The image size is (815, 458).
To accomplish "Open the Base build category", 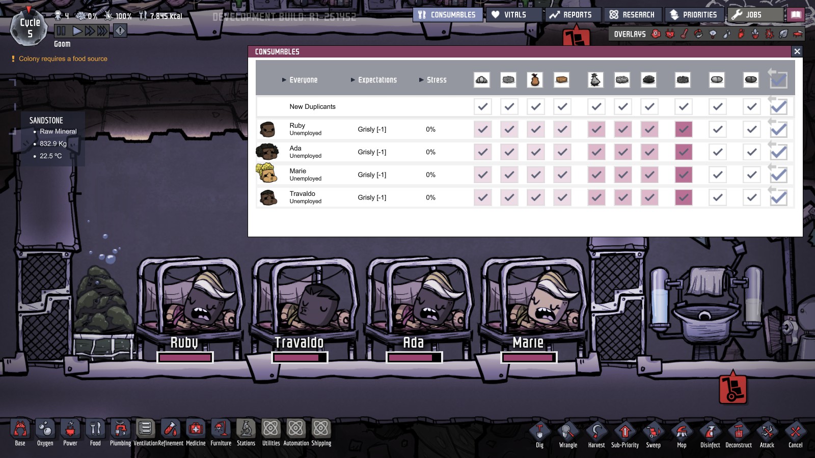I will pos(20,433).
